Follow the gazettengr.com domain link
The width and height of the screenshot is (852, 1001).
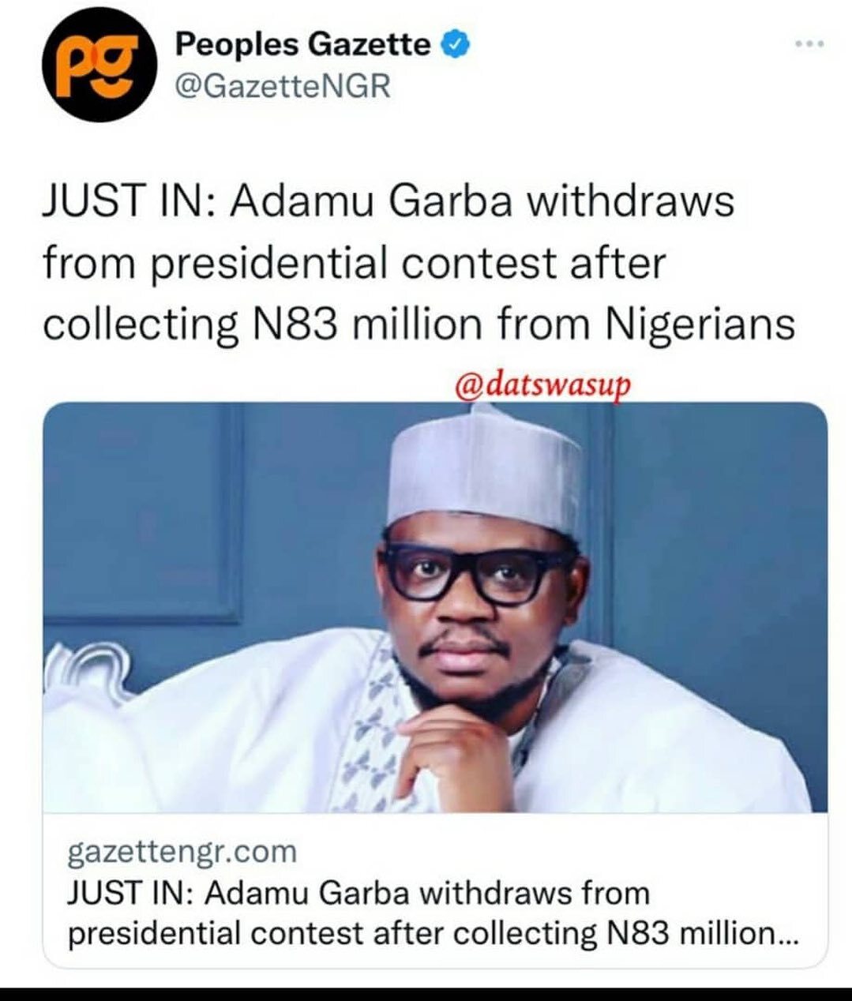pyautogui.click(x=182, y=852)
